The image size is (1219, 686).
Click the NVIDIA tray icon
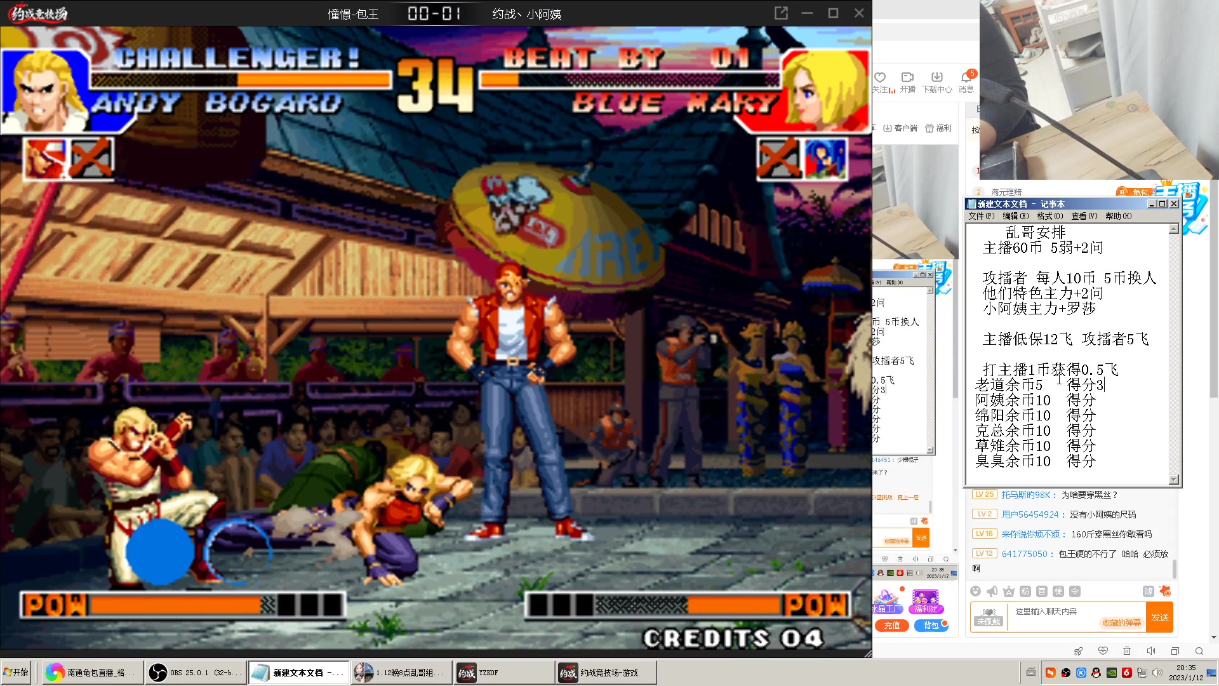[x=1112, y=672]
